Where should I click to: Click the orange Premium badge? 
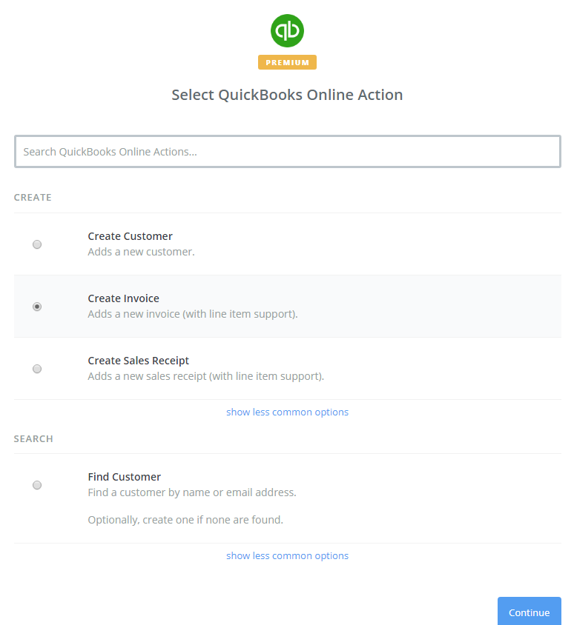coord(287,62)
